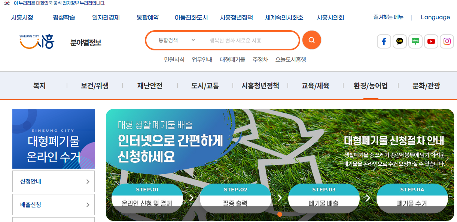
Task: Open the Naver blog icon
Action: pos(415,41)
